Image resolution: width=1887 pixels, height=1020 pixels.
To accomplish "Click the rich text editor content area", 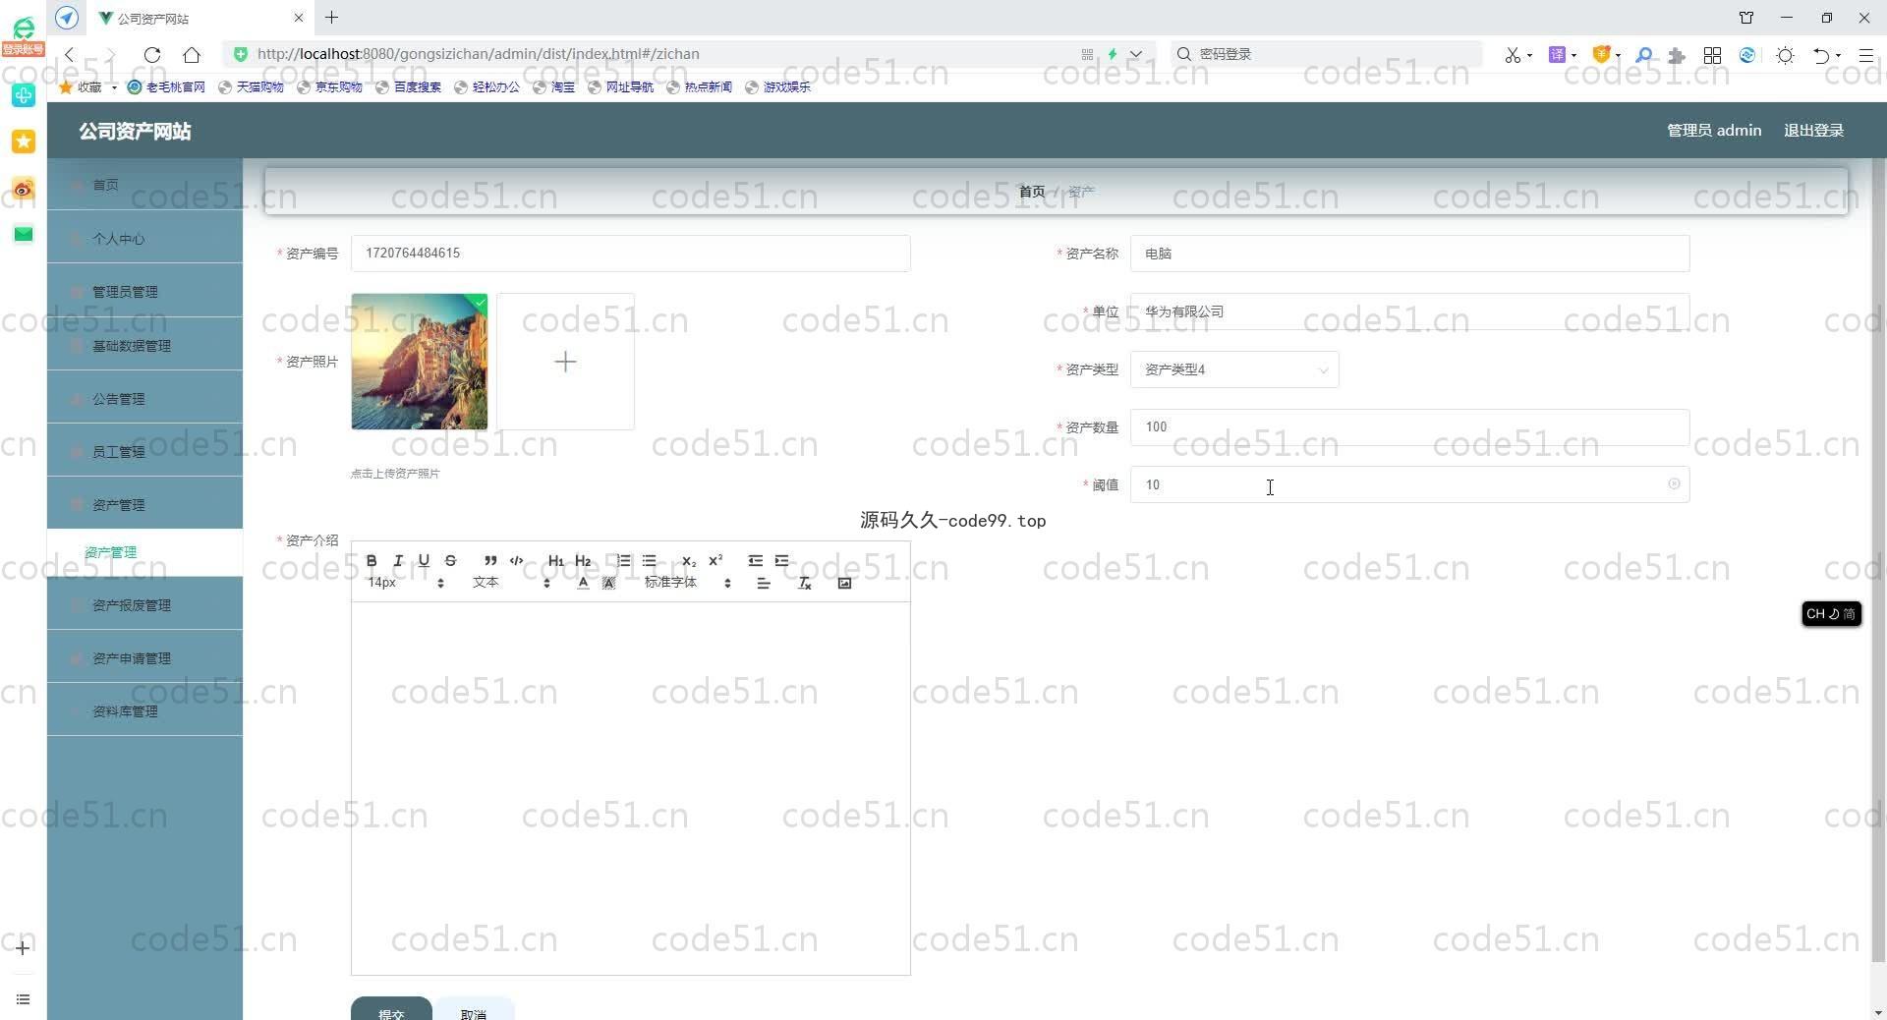I will point(630,788).
